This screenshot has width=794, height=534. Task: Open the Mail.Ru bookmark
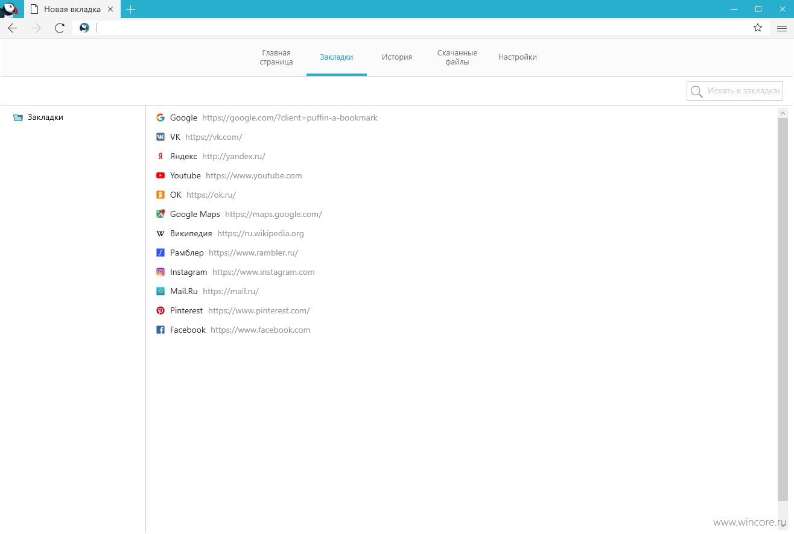[x=184, y=291]
